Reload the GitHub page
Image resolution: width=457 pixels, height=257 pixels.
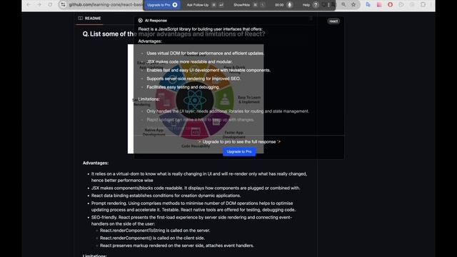click(50, 5)
